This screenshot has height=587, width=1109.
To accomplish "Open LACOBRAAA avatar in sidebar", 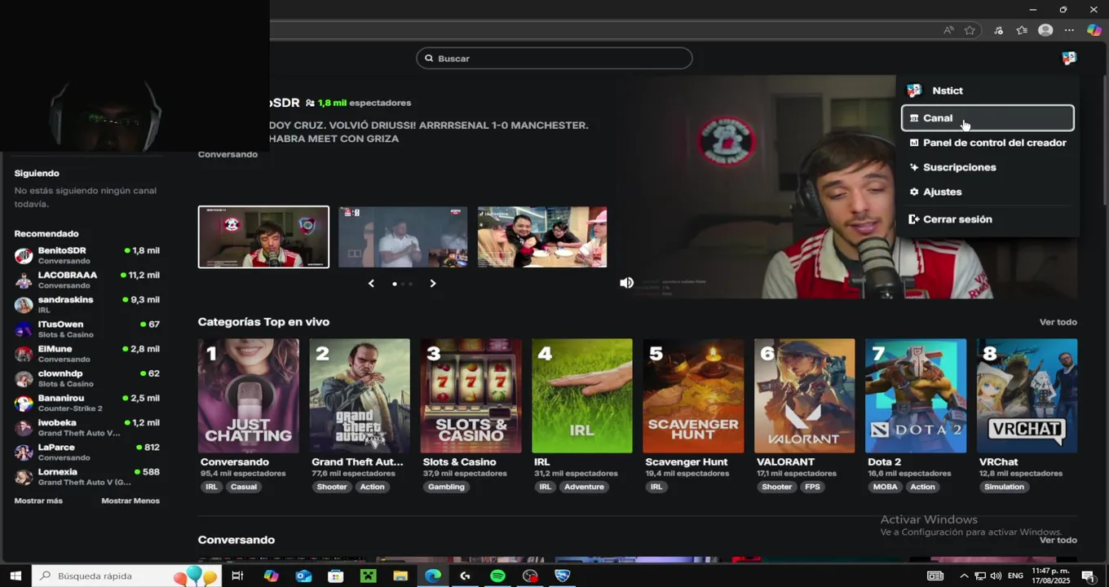I will coord(24,280).
